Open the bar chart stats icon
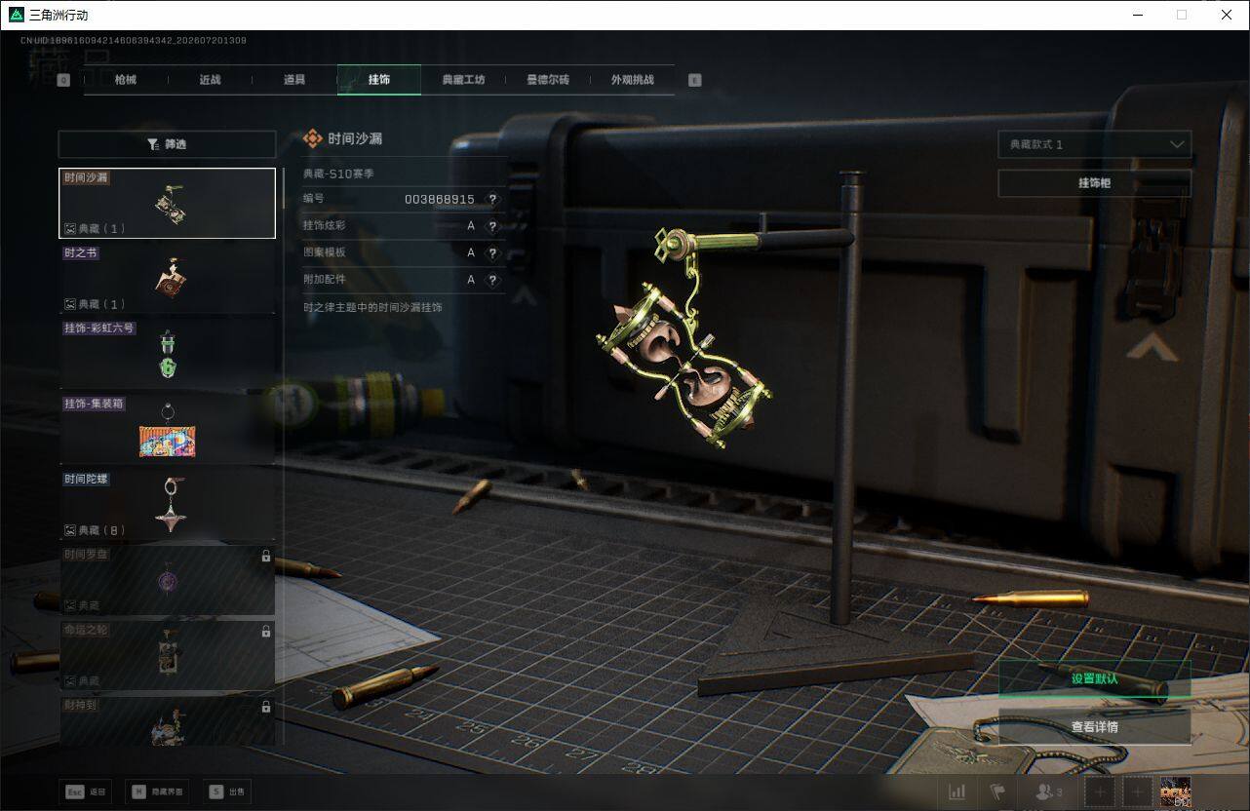This screenshot has height=811, width=1250. point(957,792)
